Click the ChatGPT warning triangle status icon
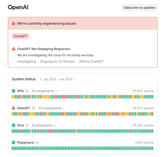Viewport: 165px width, 157px height. coord(13,108)
